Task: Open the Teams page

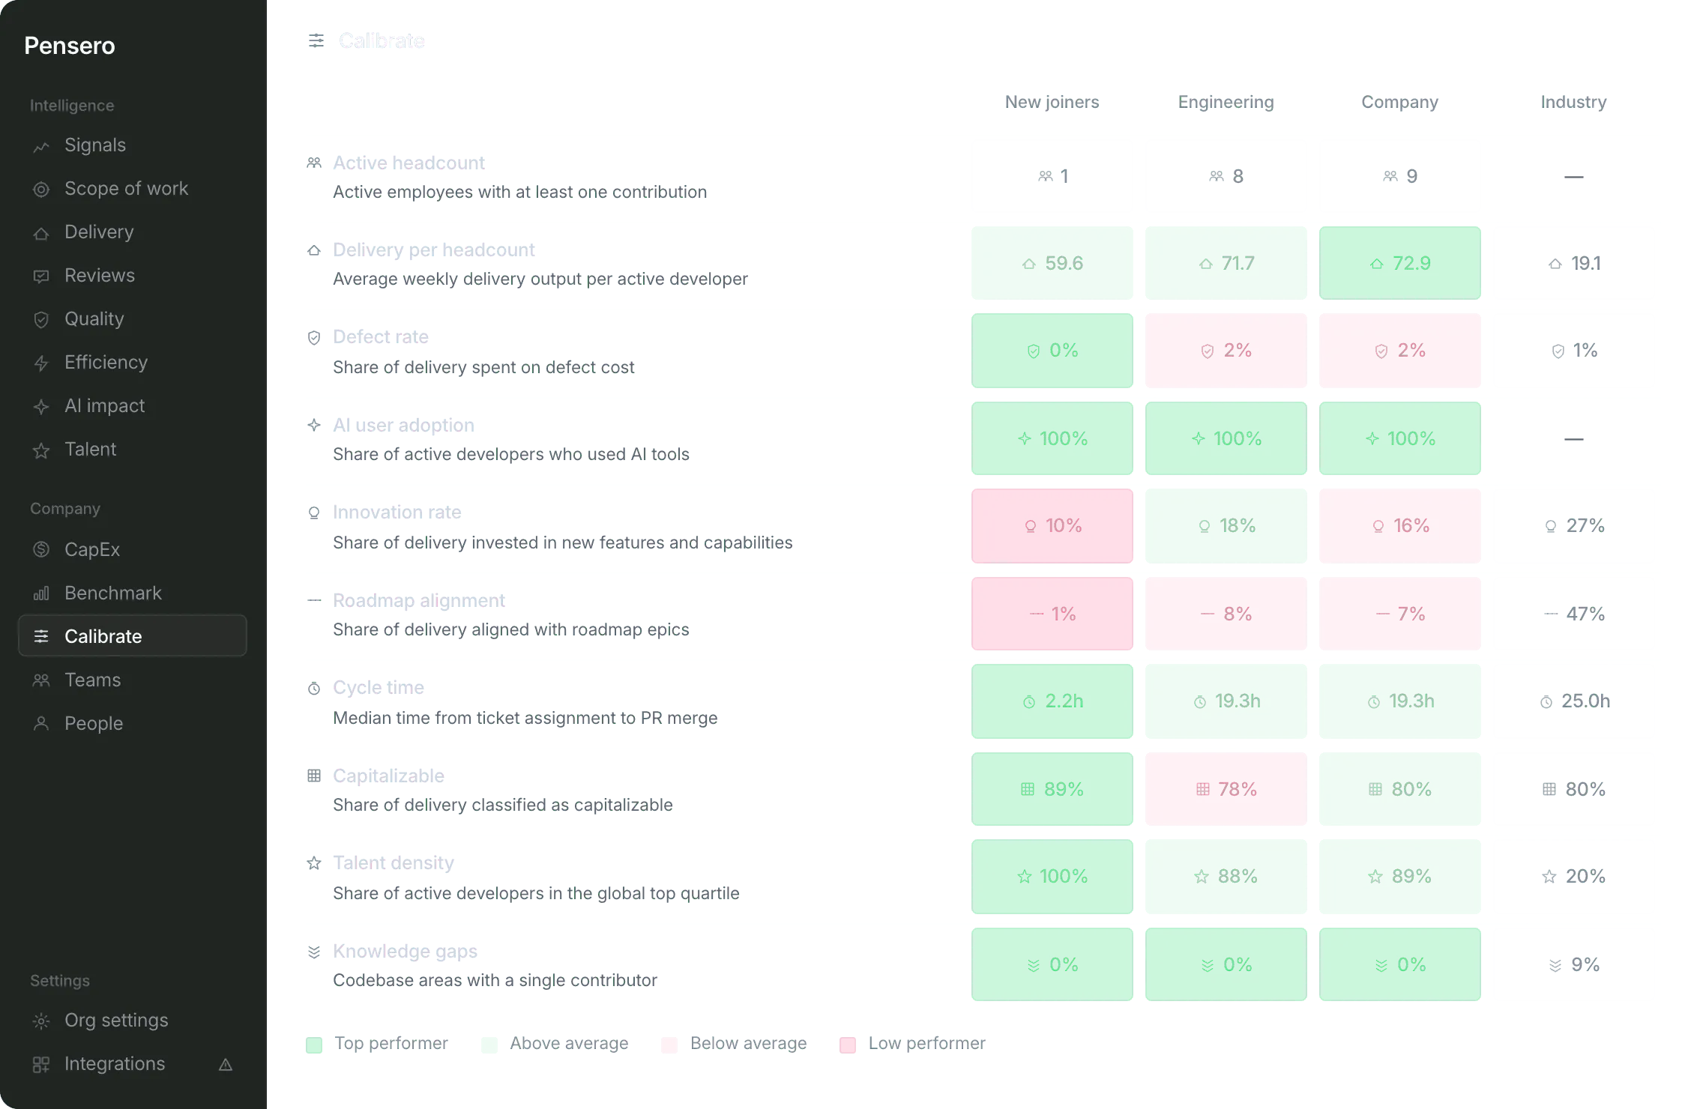Action: 133,680
